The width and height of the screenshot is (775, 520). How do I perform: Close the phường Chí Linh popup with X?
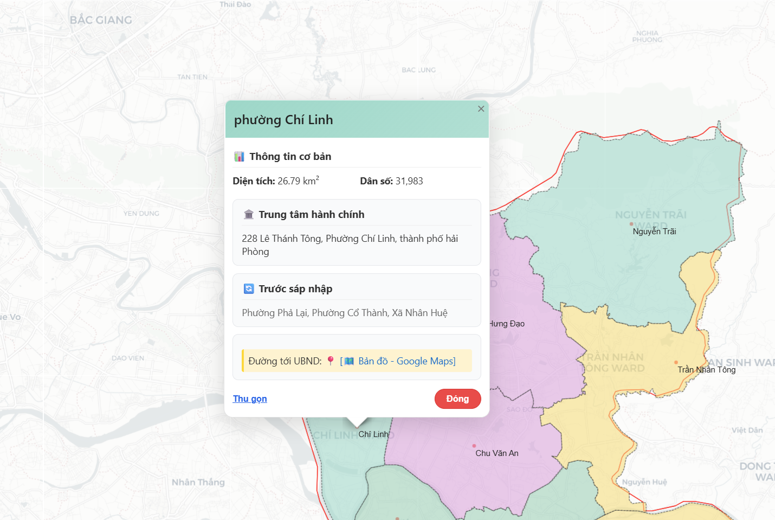pyautogui.click(x=481, y=109)
